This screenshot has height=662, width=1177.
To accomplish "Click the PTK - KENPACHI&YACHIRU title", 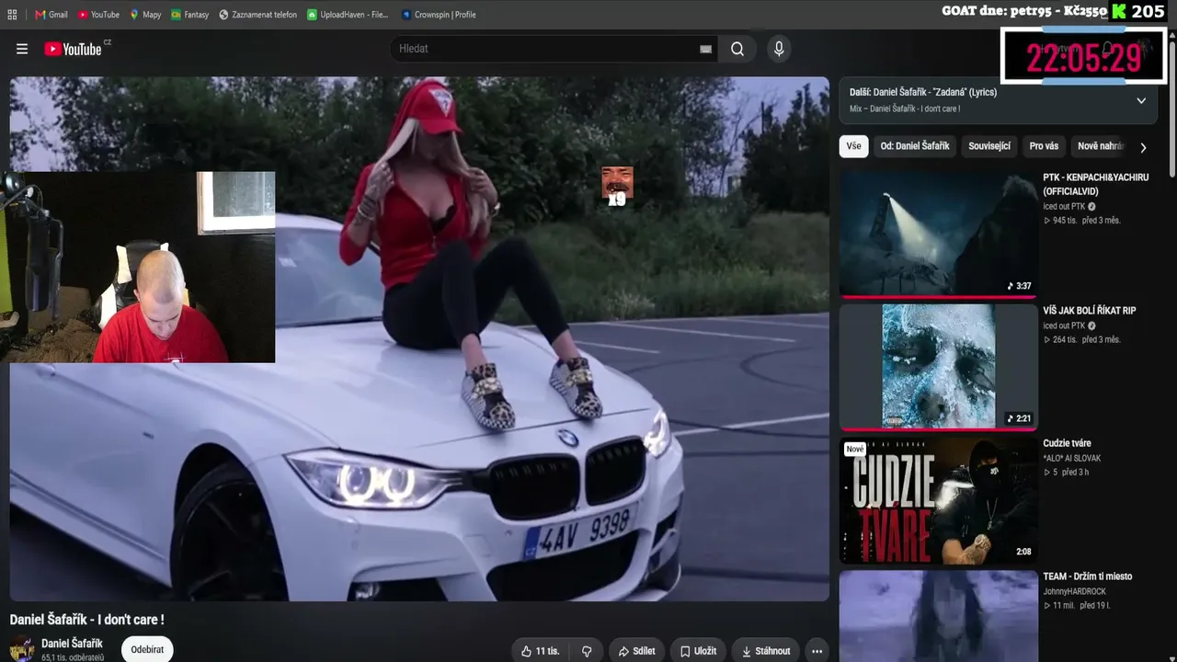I will point(1095,184).
